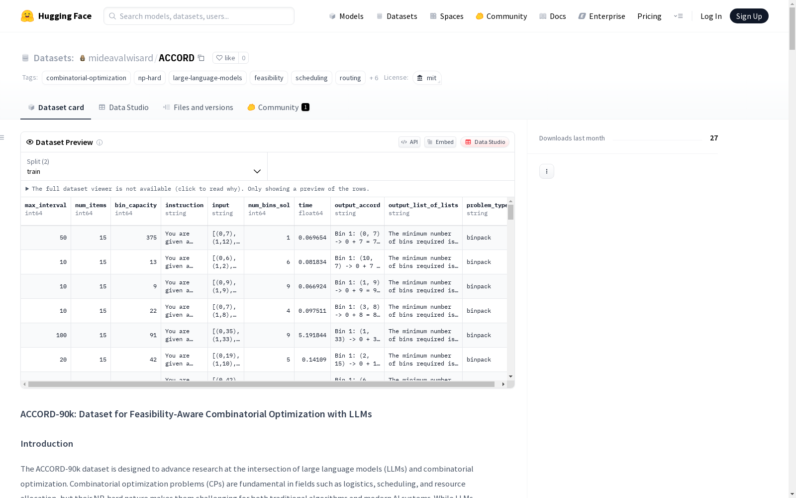The image size is (796, 498).
Task: Open the Split train dropdown
Action: (x=144, y=166)
